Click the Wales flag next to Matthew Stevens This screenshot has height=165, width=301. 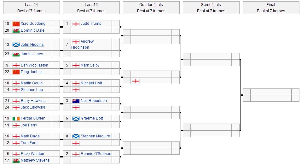(x=16, y=160)
